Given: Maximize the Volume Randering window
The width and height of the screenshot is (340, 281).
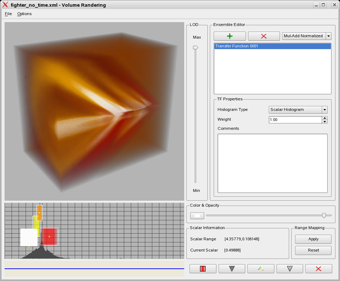Looking at the screenshot, I should point(323,5).
